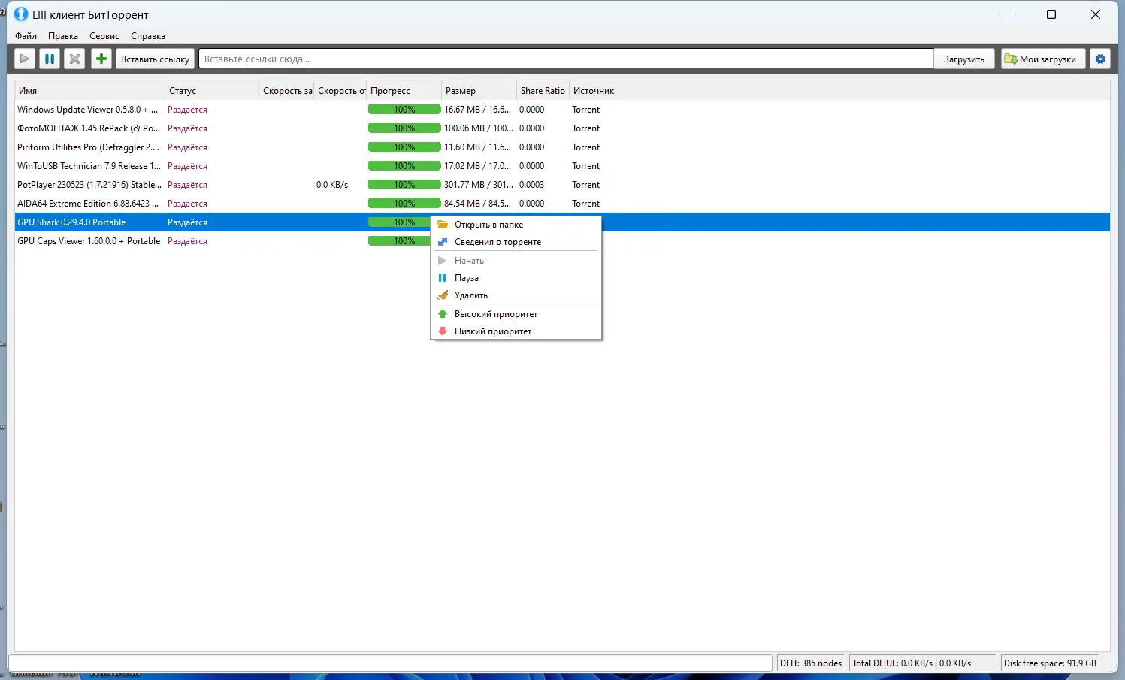Select the ФотоМОНТАЖ 1.45 RePack torrent
The height and width of the screenshot is (680, 1125).
click(x=89, y=128)
